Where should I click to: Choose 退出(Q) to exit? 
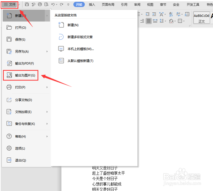(x=26, y=160)
